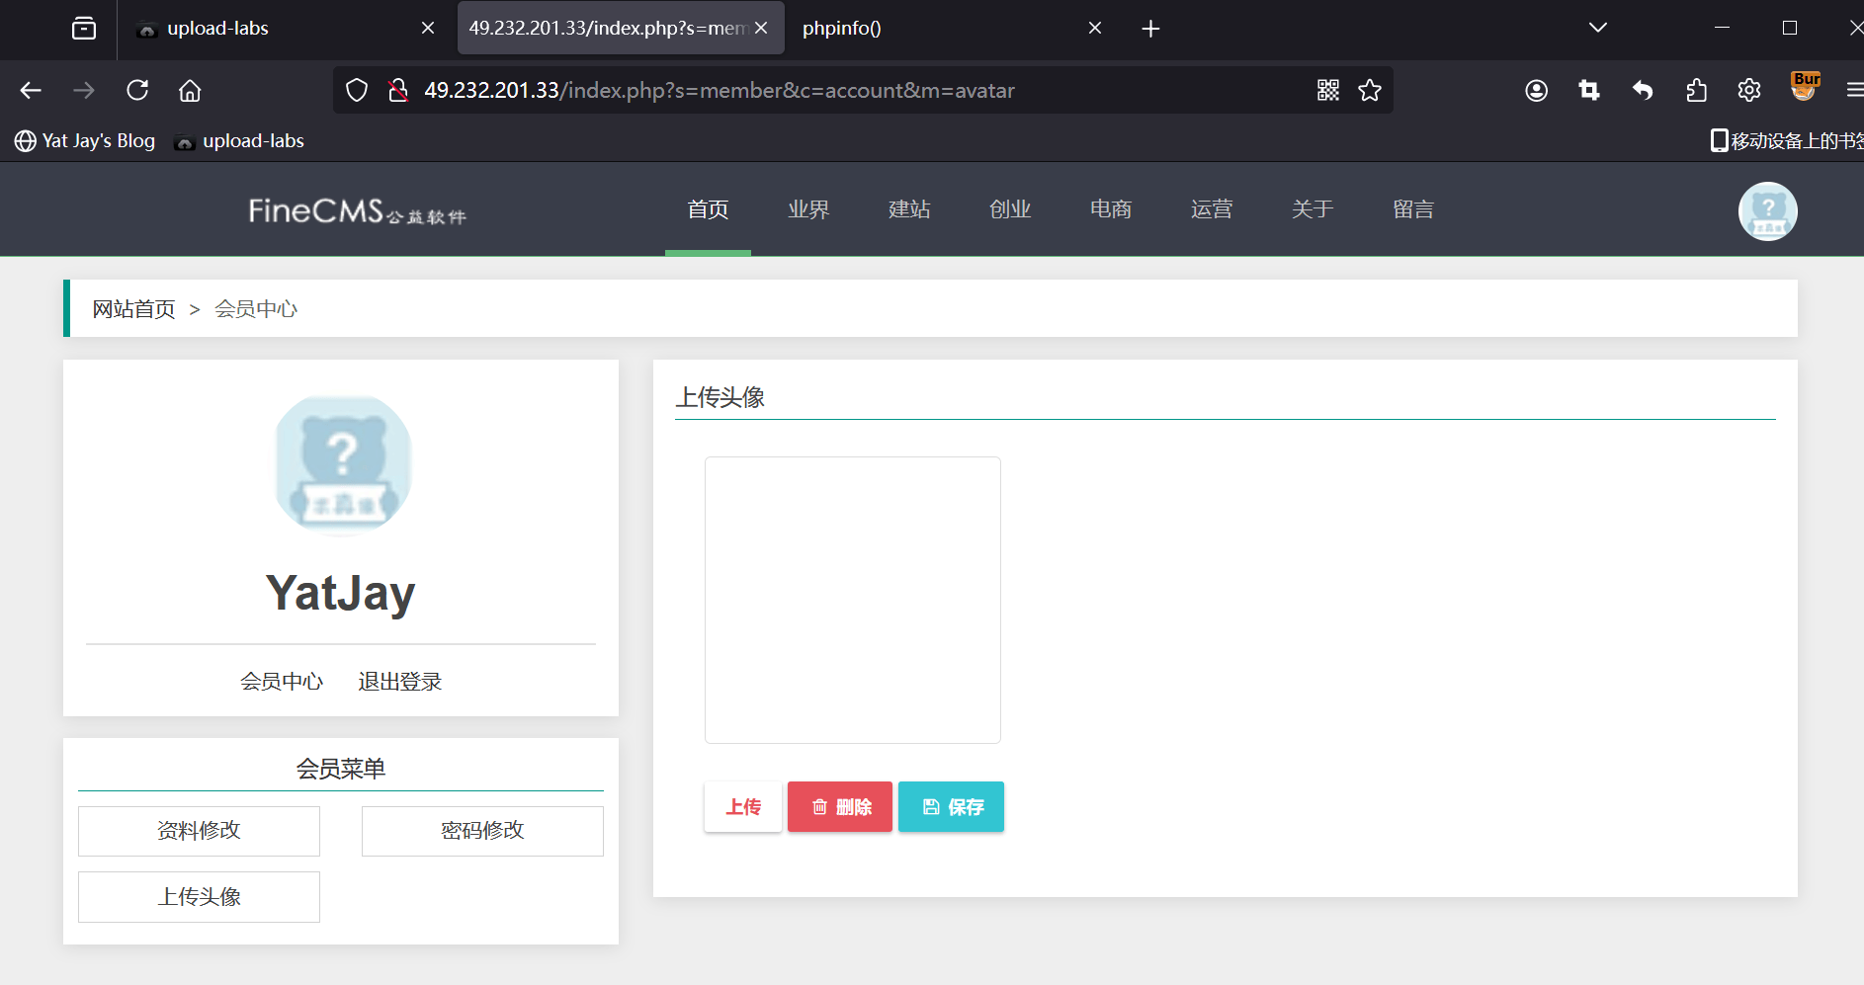Screen dimensions: 1864x985
Task: Open the browser home page
Action: 190,91
